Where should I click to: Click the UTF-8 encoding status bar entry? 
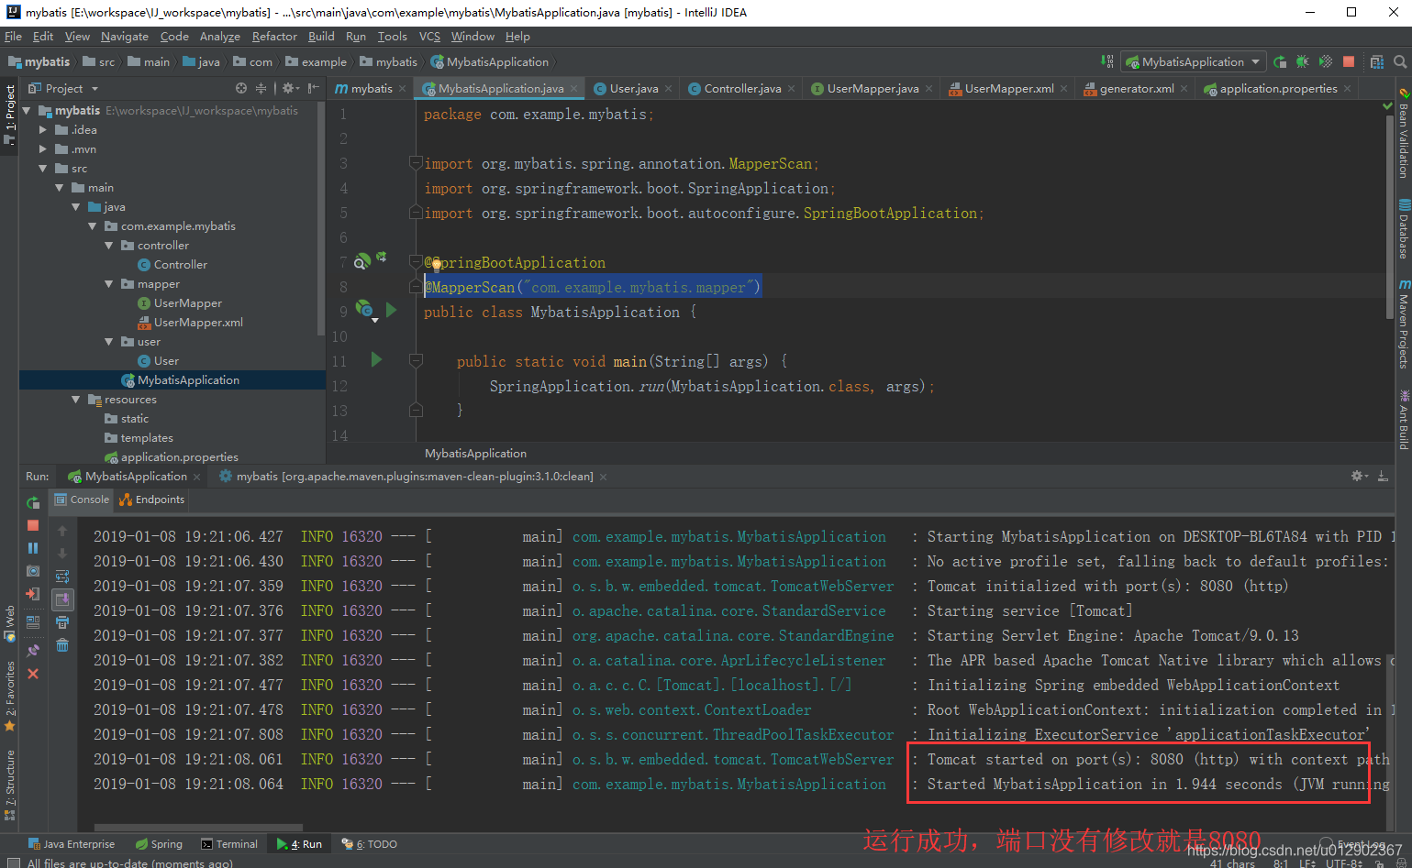pyautogui.click(x=1344, y=863)
